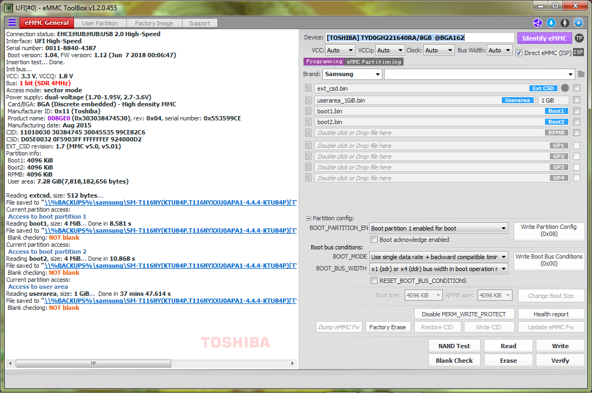
Task: Check the RPMB row checkbox
Action: click(x=576, y=132)
